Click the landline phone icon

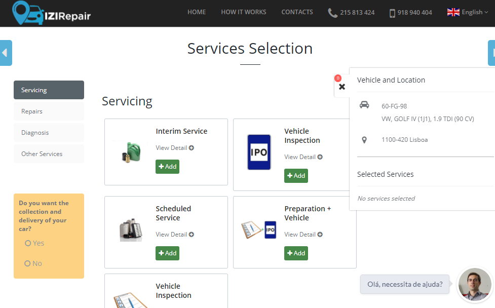(x=332, y=13)
